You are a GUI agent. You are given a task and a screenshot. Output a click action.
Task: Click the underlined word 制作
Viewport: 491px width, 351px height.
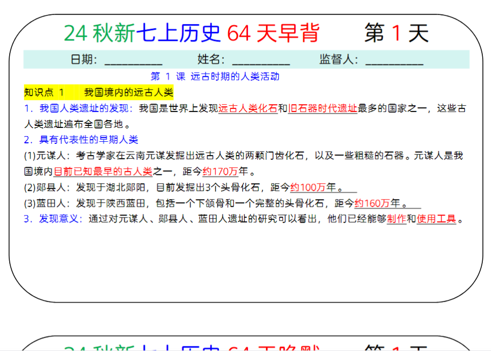click(x=397, y=221)
